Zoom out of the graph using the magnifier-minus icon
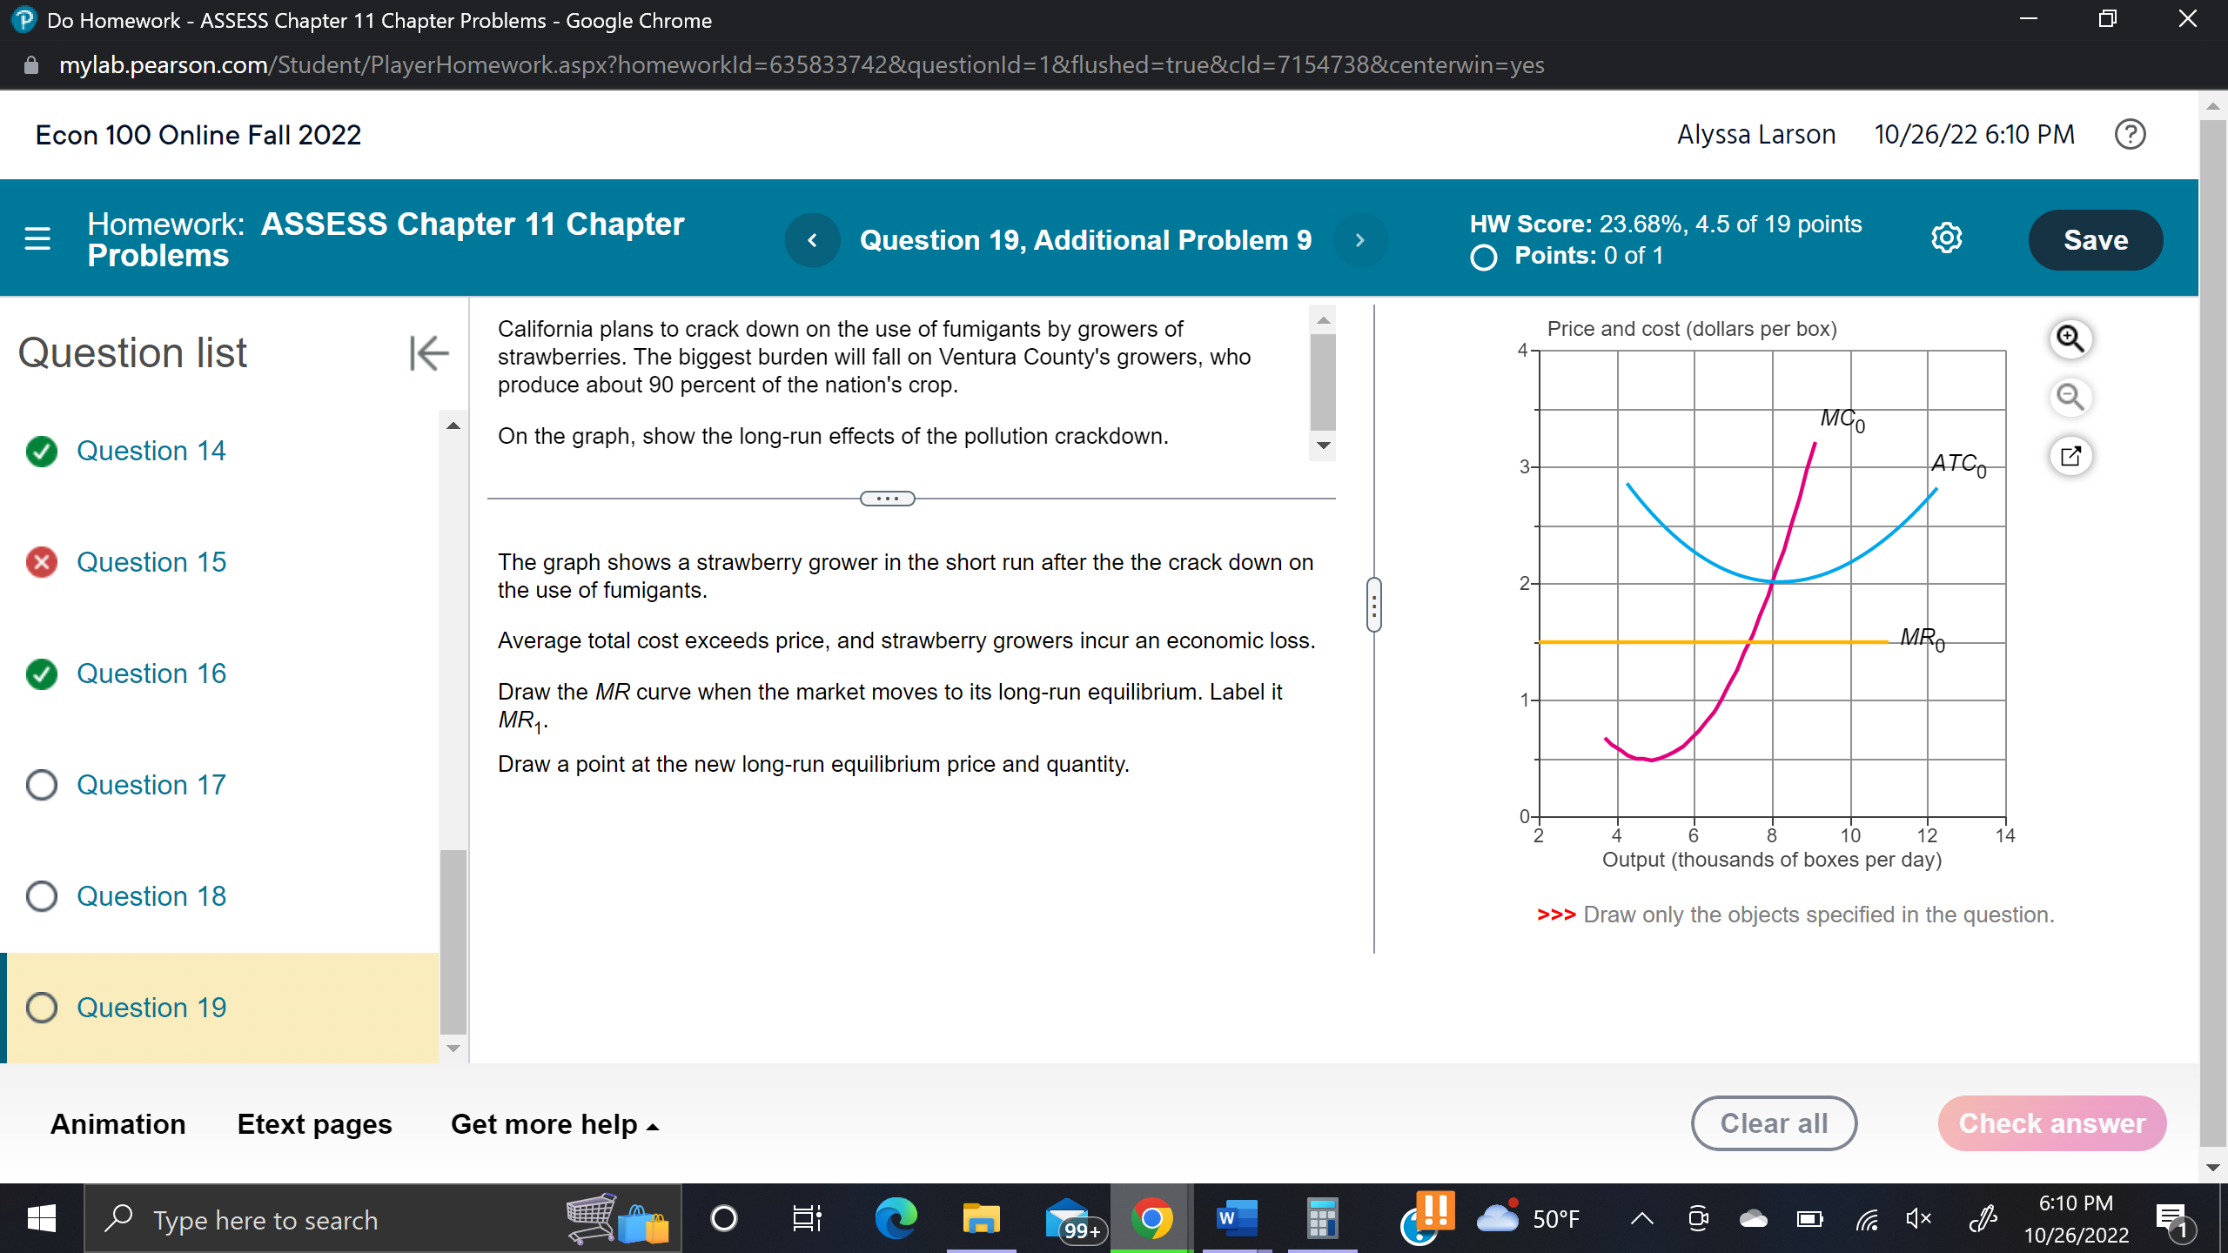The height and width of the screenshot is (1253, 2228). pos(2072,398)
